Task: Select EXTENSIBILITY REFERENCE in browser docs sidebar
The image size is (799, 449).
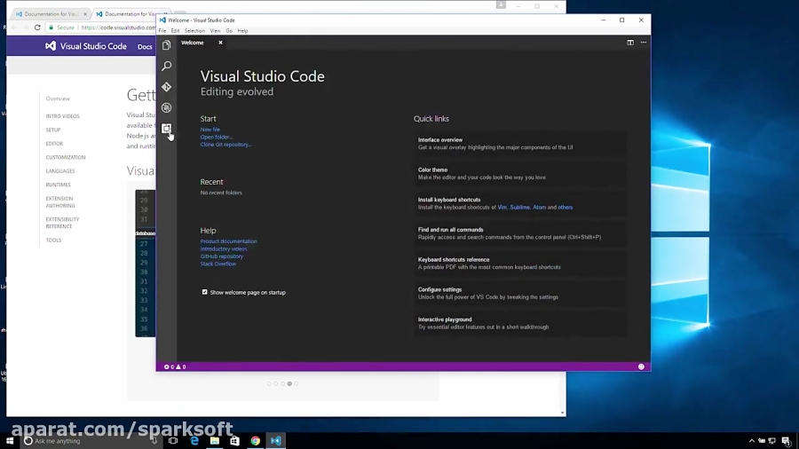Action: (x=62, y=223)
